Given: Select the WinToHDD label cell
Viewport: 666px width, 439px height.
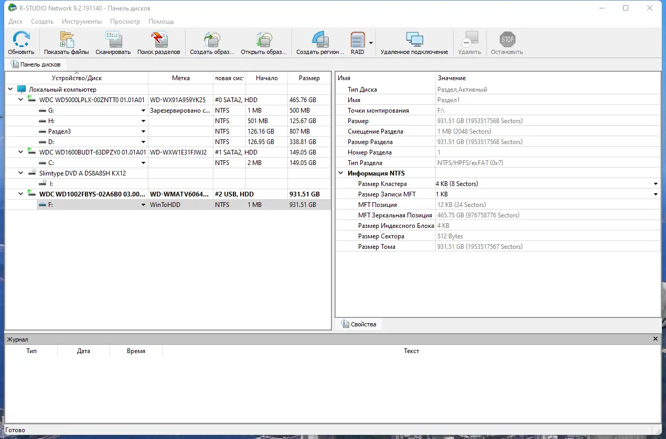Looking at the screenshot, I should pos(181,205).
